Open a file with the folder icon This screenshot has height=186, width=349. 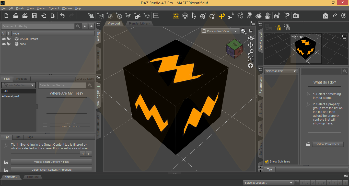click(x=16, y=16)
